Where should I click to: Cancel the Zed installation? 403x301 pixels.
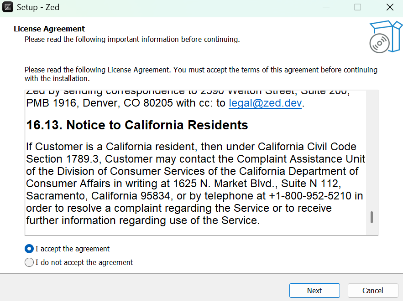[373, 291]
